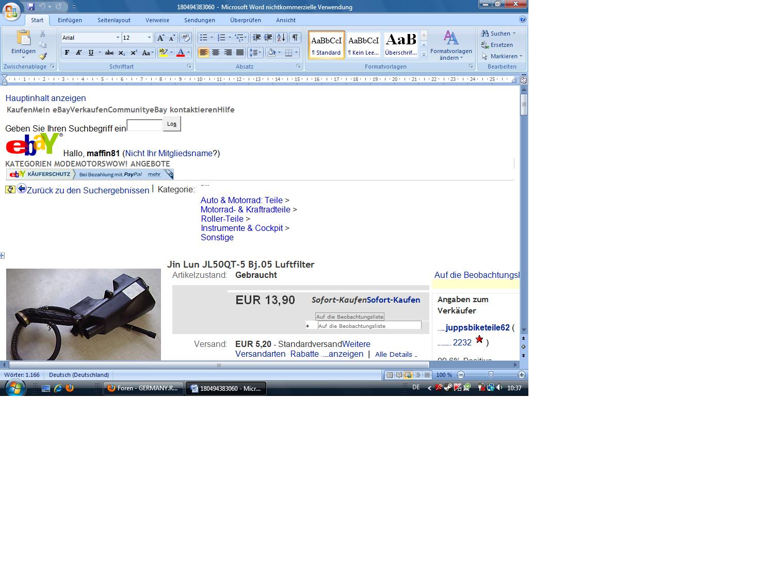Toggle show paragraph marks (¶)
The width and height of the screenshot is (774, 580).
pyautogui.click(x=295, y=38)
